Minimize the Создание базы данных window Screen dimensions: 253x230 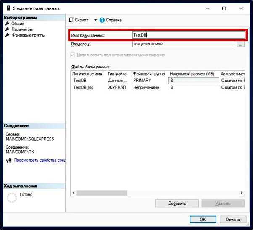208,8
